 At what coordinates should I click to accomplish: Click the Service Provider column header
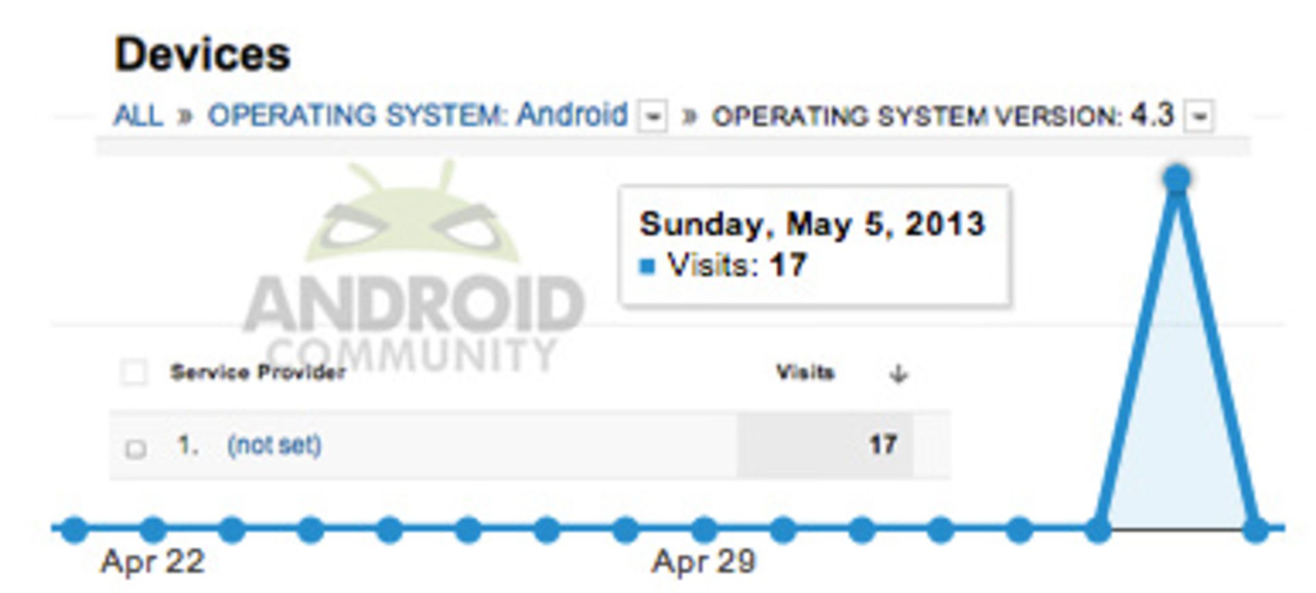coord(258,372)
